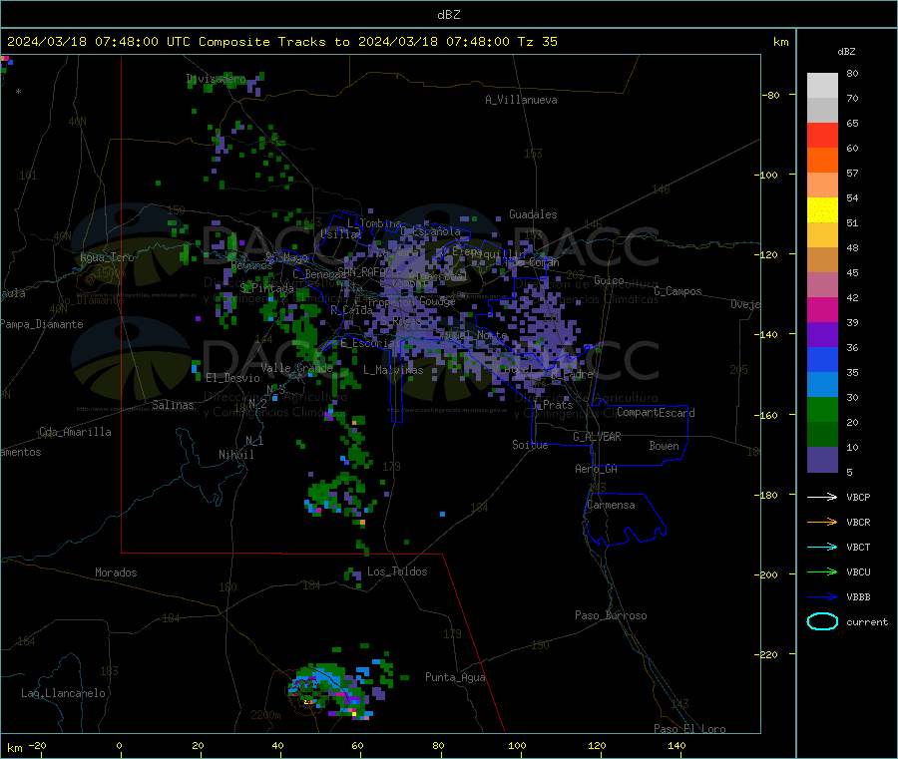The width and height of the screenshot is (898, 759).
Task: Click the Divisadero place label
Action: [x=216, y=79]
